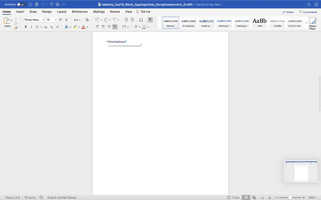321x200 pixels.
Task: Toggle the AutoSave switch
Action: [x=21, y=4]
